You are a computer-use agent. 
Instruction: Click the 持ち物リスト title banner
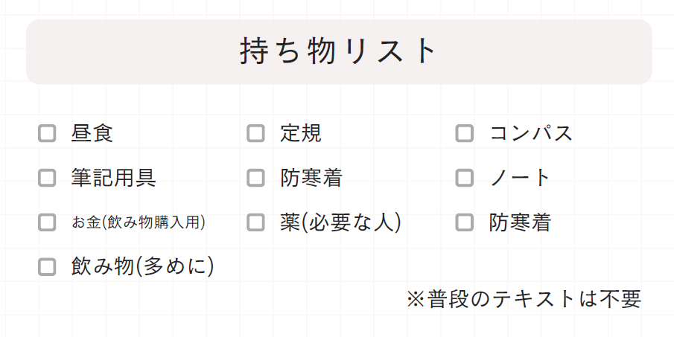pos(339,51)
